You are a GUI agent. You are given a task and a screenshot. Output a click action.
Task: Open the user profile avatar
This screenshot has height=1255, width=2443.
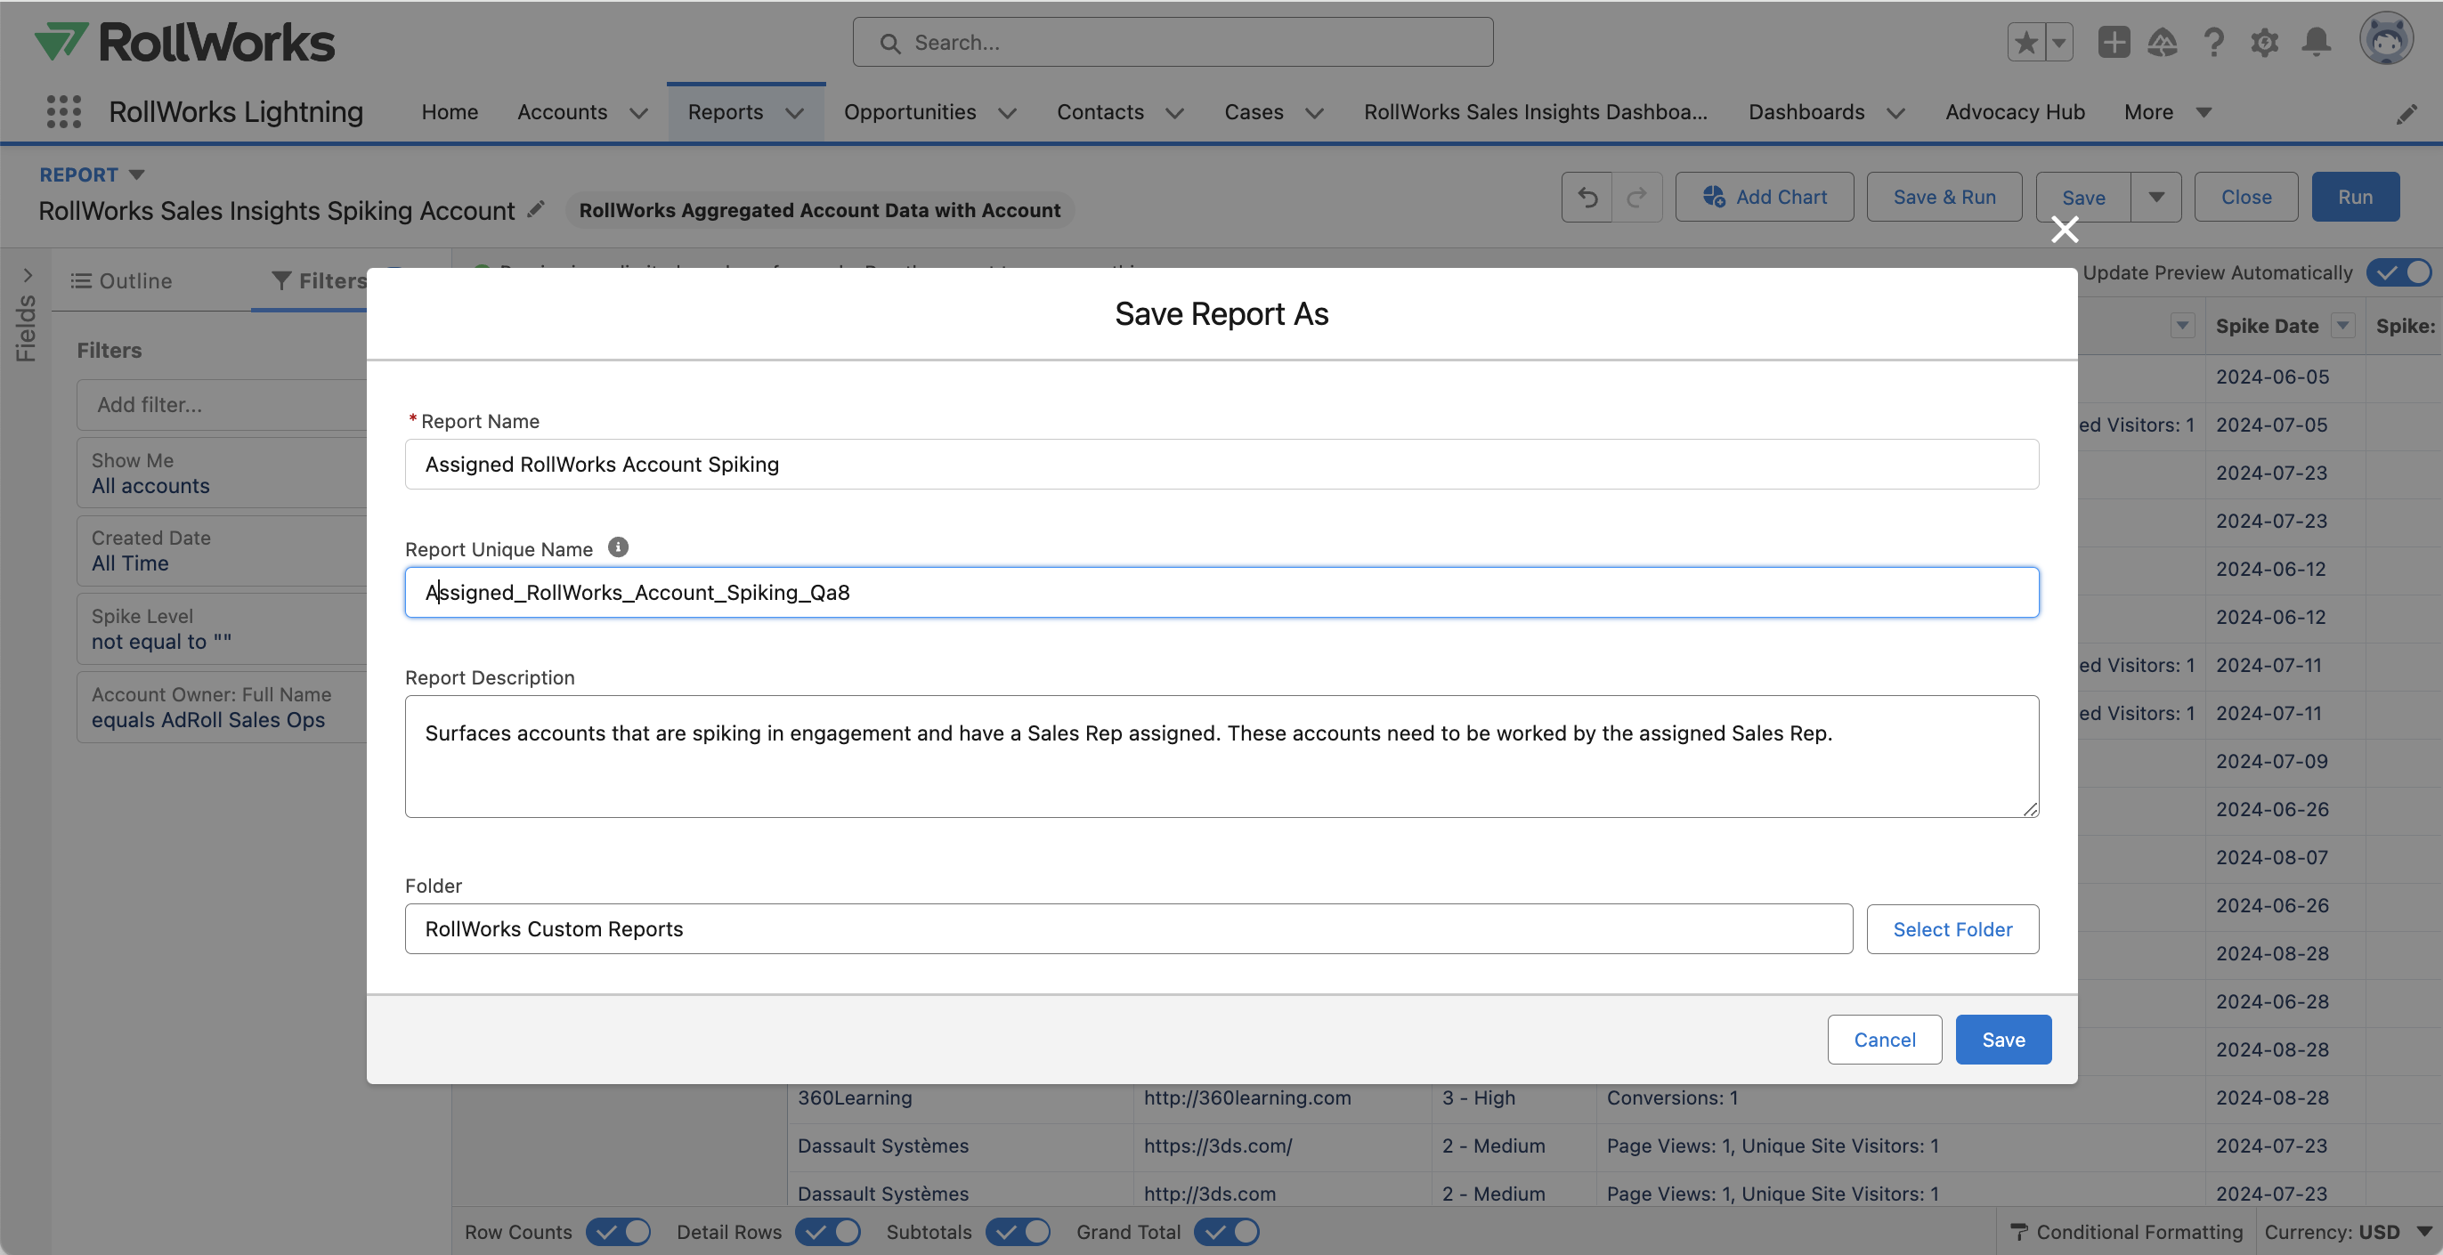tap(2386, 40)
